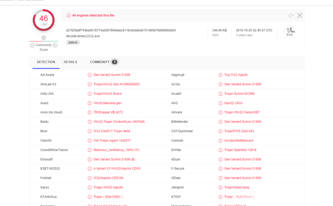Screen dimensions: 333x206
Task: Click the Inject2.CKVJ detection
Action: point(233,103)
